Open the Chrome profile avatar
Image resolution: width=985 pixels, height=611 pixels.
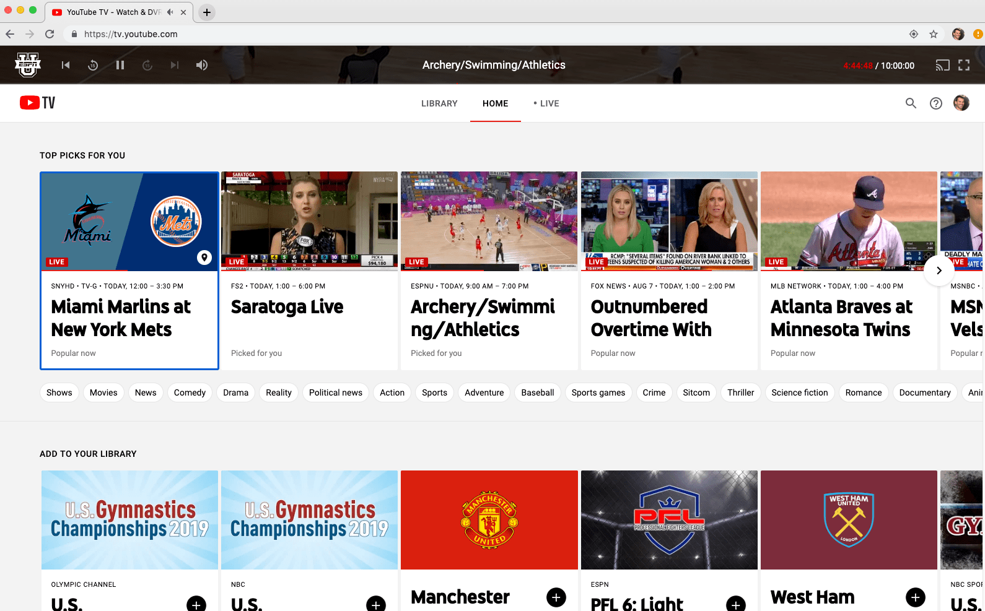click(958, 34)
